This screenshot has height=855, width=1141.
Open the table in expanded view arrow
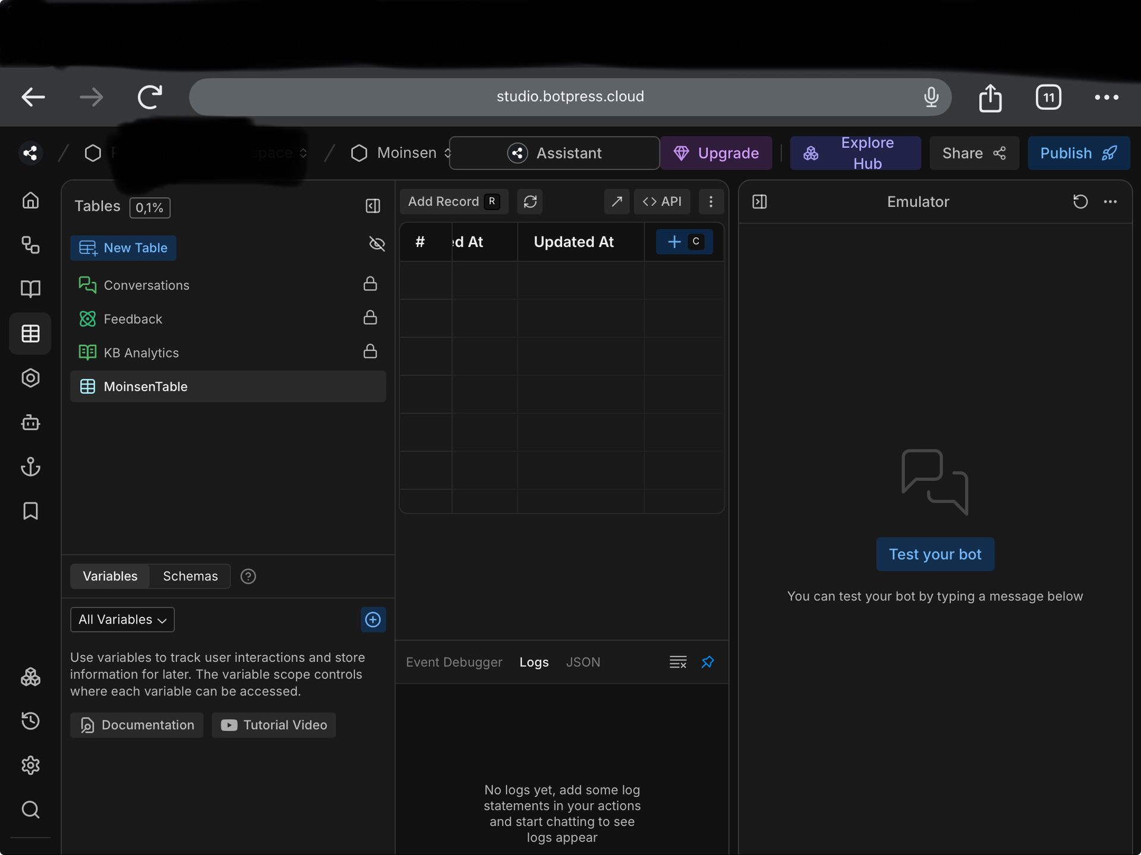[x=617, y=202]
